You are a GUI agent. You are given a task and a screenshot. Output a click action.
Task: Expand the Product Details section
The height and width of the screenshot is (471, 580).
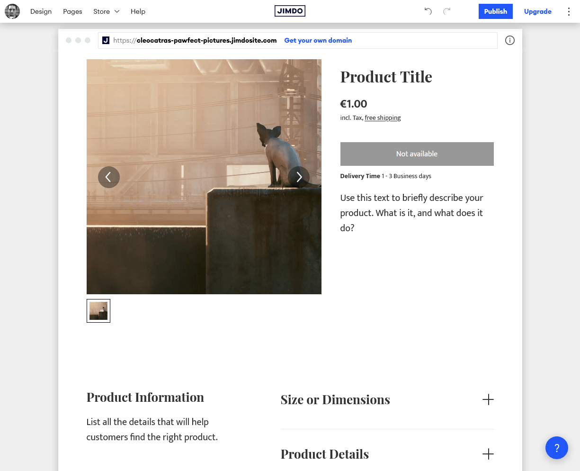tap(488, 454)
